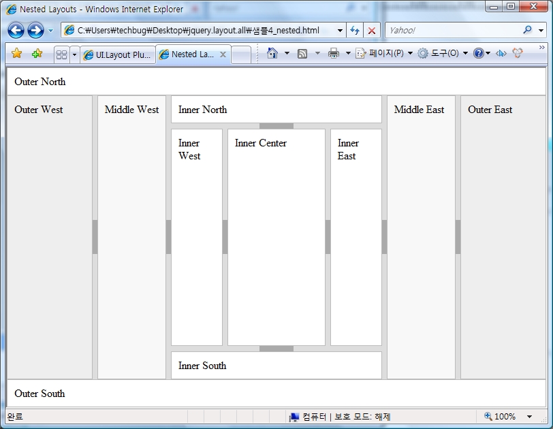
Task: Expand the zoom level dropdown arrow
Action: coord(529,417)
